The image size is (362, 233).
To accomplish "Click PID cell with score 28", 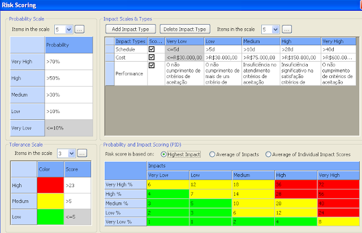I will click(x=296, y=194).
